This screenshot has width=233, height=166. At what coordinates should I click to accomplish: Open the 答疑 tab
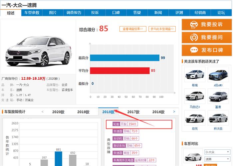(137, 13)
